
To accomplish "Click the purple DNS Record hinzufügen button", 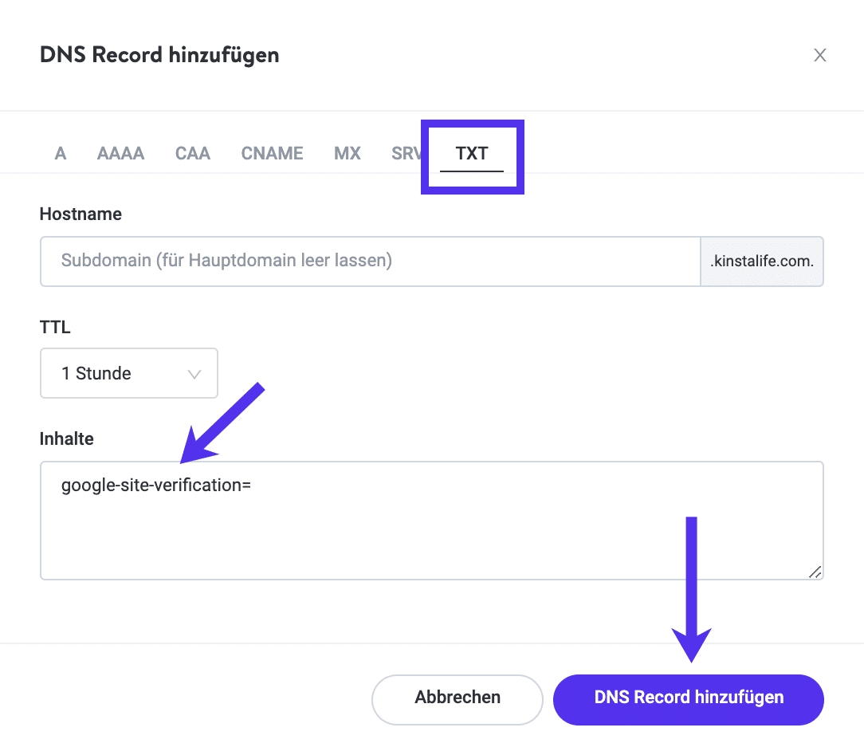I will coord(689,698).
